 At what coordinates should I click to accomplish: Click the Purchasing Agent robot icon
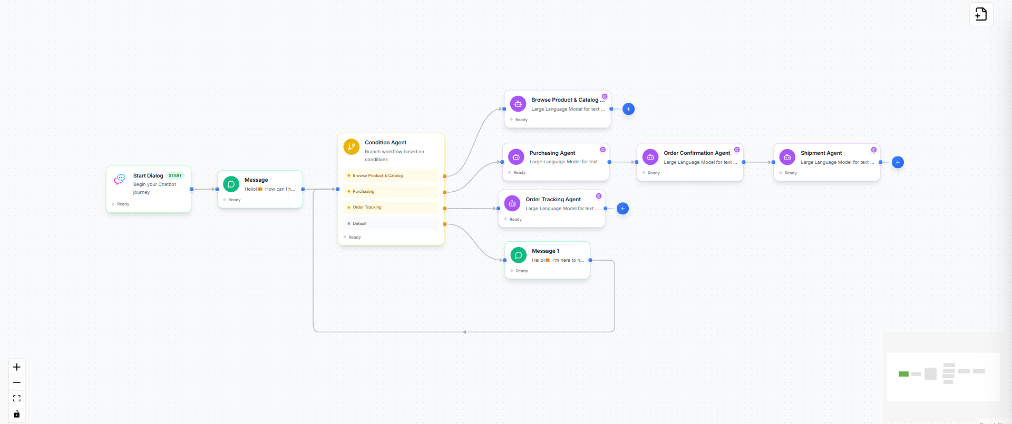click(x=516, y=157)
